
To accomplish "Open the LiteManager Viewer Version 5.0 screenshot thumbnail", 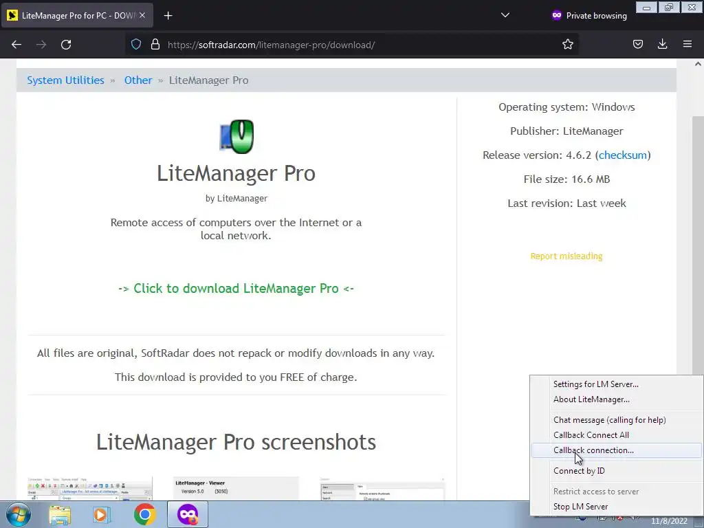I will pos(236,489).
